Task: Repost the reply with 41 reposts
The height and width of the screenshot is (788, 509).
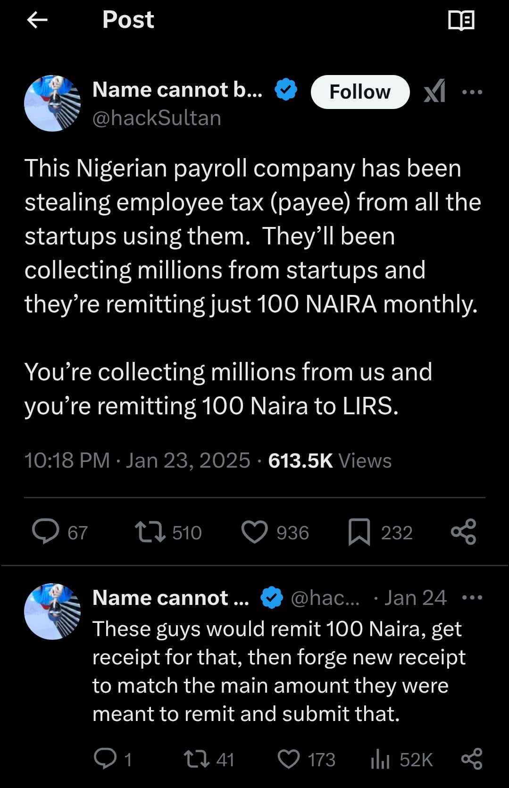Action: coord(197,759)
